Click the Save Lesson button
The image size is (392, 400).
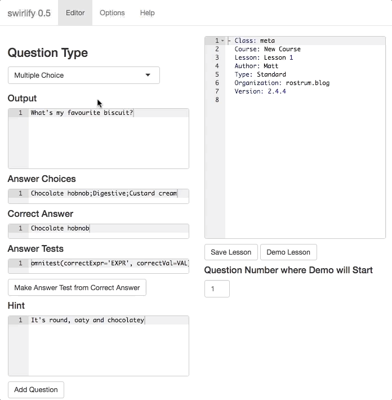click(x=231, y=252)
